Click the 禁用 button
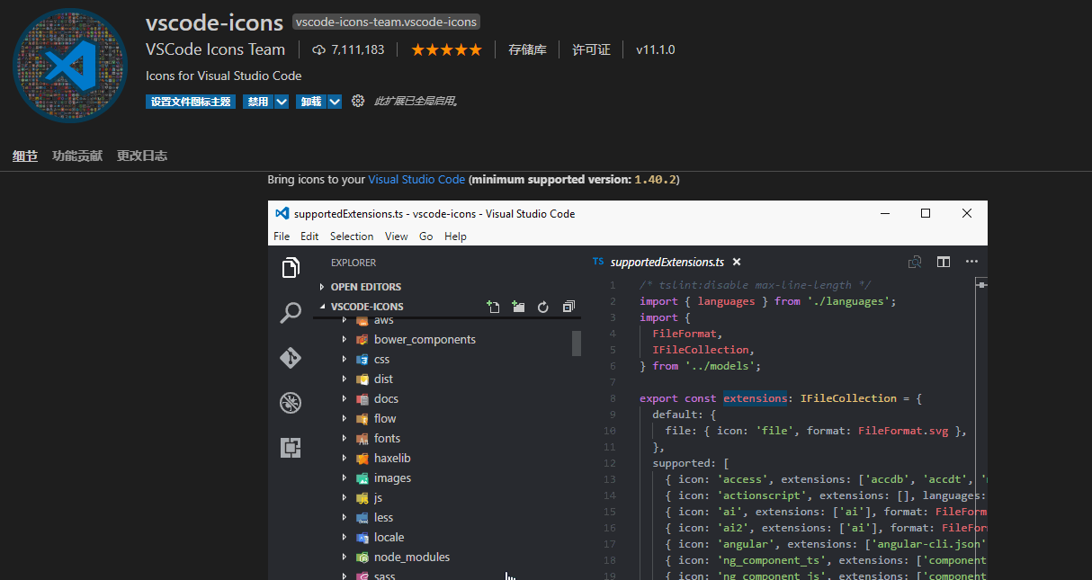Image resolution: width=1092 pixels, height=580 pixels. [x=258, y=102]
